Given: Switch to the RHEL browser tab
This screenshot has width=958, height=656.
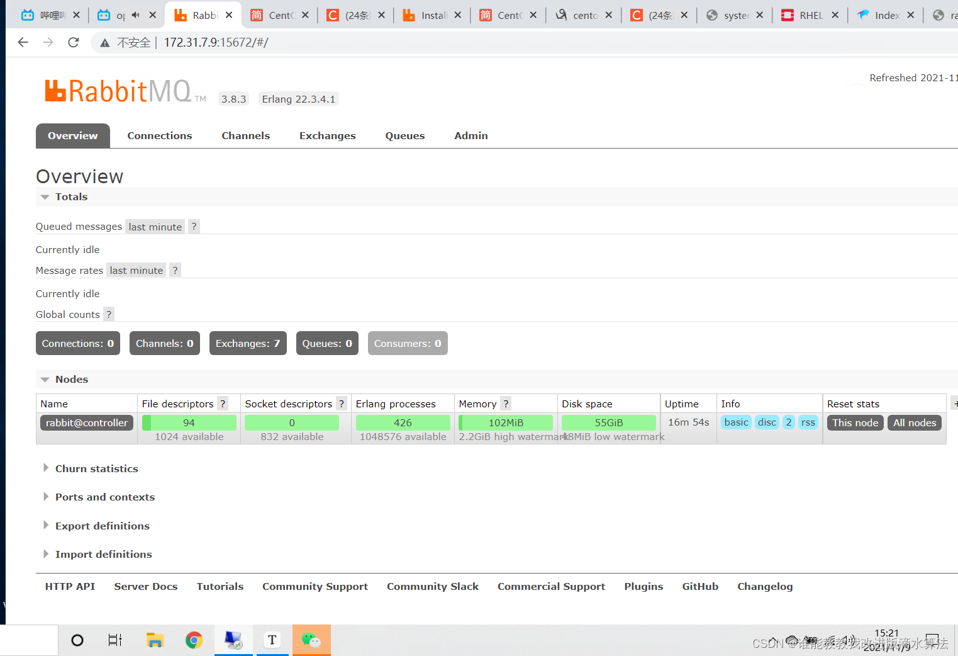Looking at the screenshot, I should tap(811, 15).
